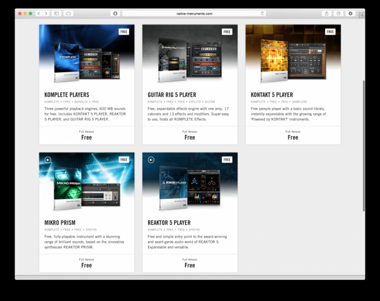Click Full Version Free on Mikro Prism
380x301 pixels.
pos(86,263)
